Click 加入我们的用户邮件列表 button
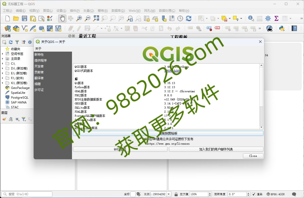The image size is (304, 198). tap(216, 149)
